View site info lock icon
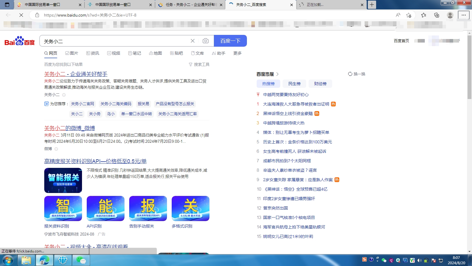This screenshot has height=266, width=472. click(37, 15)
